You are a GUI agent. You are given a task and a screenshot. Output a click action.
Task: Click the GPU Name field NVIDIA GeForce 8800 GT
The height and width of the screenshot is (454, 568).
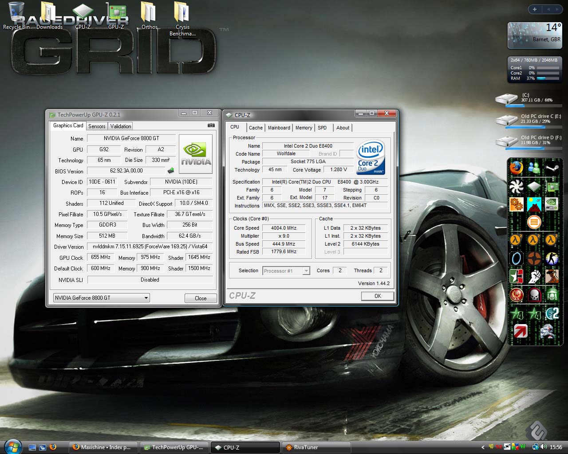[x=131, y=138]
